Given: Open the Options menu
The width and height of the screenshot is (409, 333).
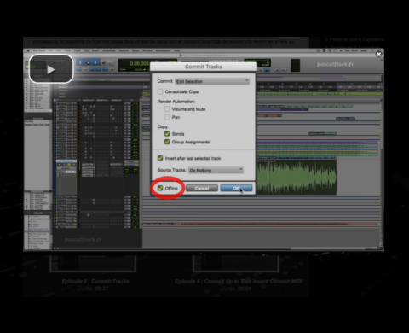Looking at the screenshot, I should [124, 50].
